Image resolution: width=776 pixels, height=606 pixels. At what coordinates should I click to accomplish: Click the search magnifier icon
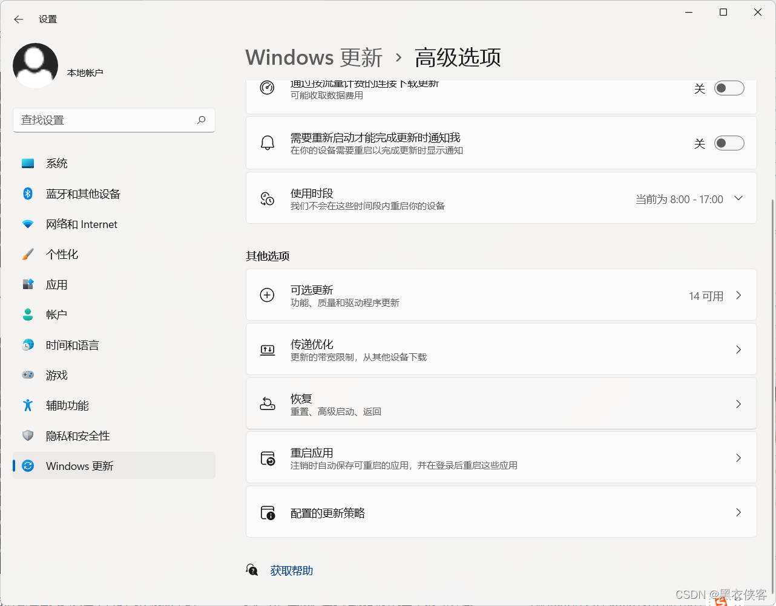coord(202,120)
